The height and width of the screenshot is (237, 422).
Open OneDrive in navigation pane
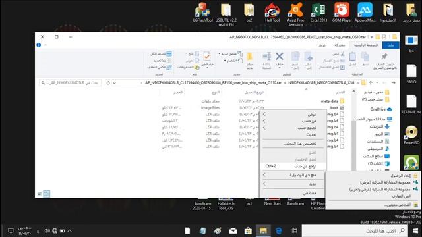381,109
